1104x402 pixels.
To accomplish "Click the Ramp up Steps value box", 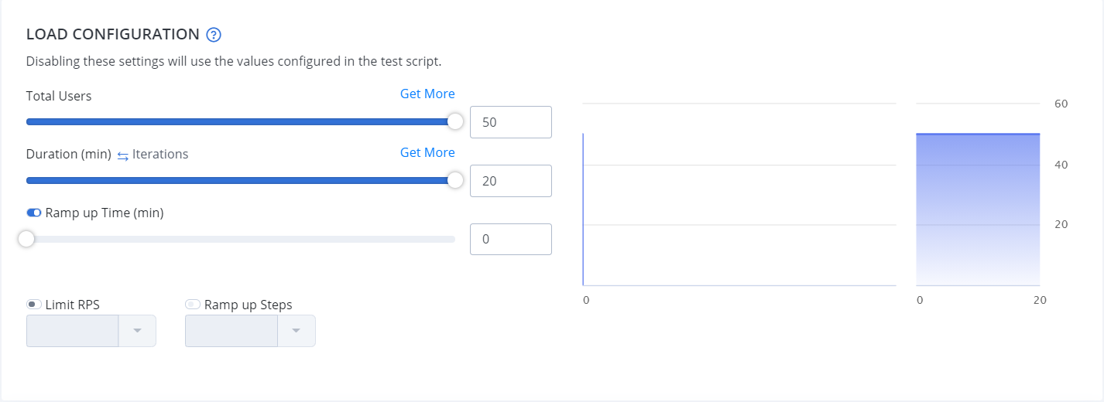I will point(231,331).
